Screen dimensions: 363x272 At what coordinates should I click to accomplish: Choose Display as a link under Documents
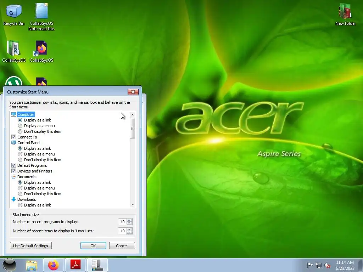pyautogui.click(x=20, y=182)
